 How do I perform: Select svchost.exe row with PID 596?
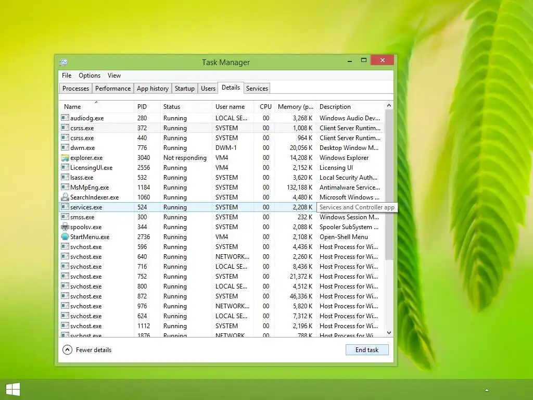(x=222, y=246)
